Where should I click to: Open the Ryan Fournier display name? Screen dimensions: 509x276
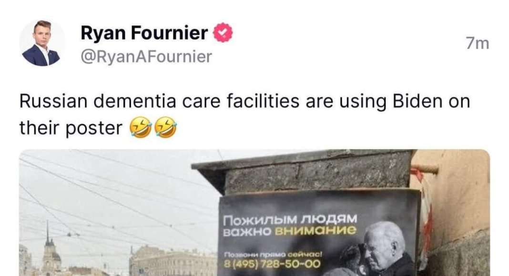(x=144, y=33)
